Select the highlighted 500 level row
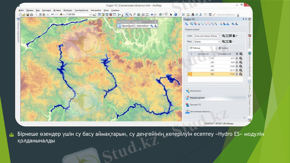Screen dimensions: 290x163 coord(215,74)
